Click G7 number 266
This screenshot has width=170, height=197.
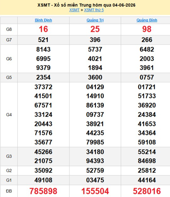click(x=147, y=40)
